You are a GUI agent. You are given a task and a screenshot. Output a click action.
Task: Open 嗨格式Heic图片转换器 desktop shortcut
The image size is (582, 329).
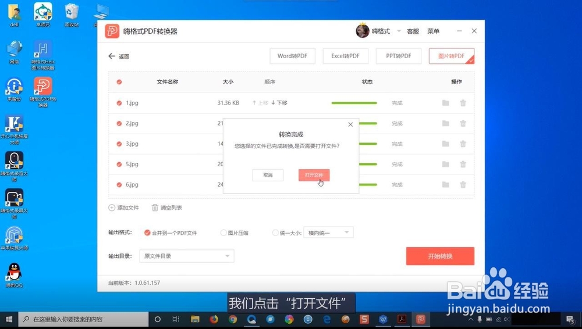pos(43,55)
